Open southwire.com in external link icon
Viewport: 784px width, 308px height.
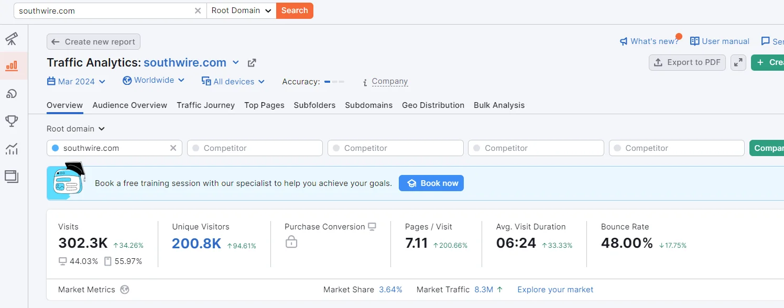(x=252, y=63)
